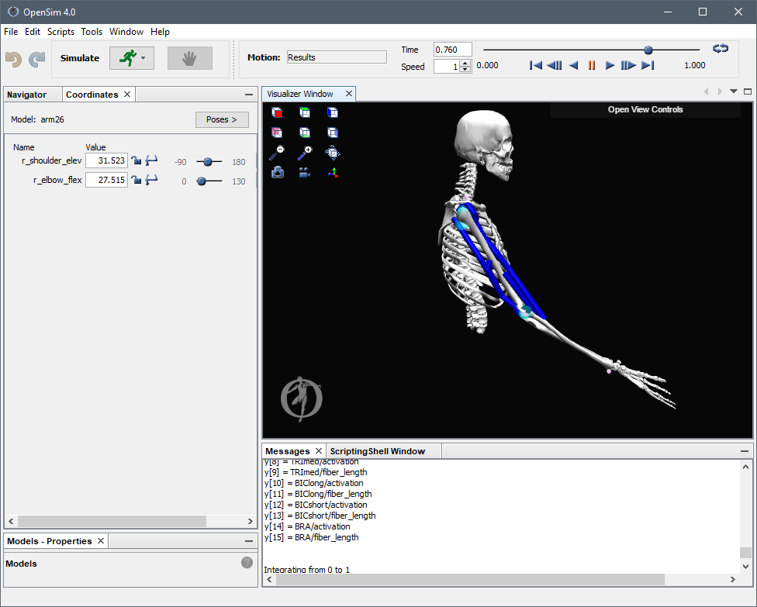Screen dimensions: 757x607
Task: Open the Window menu
Action: point(126,31)
